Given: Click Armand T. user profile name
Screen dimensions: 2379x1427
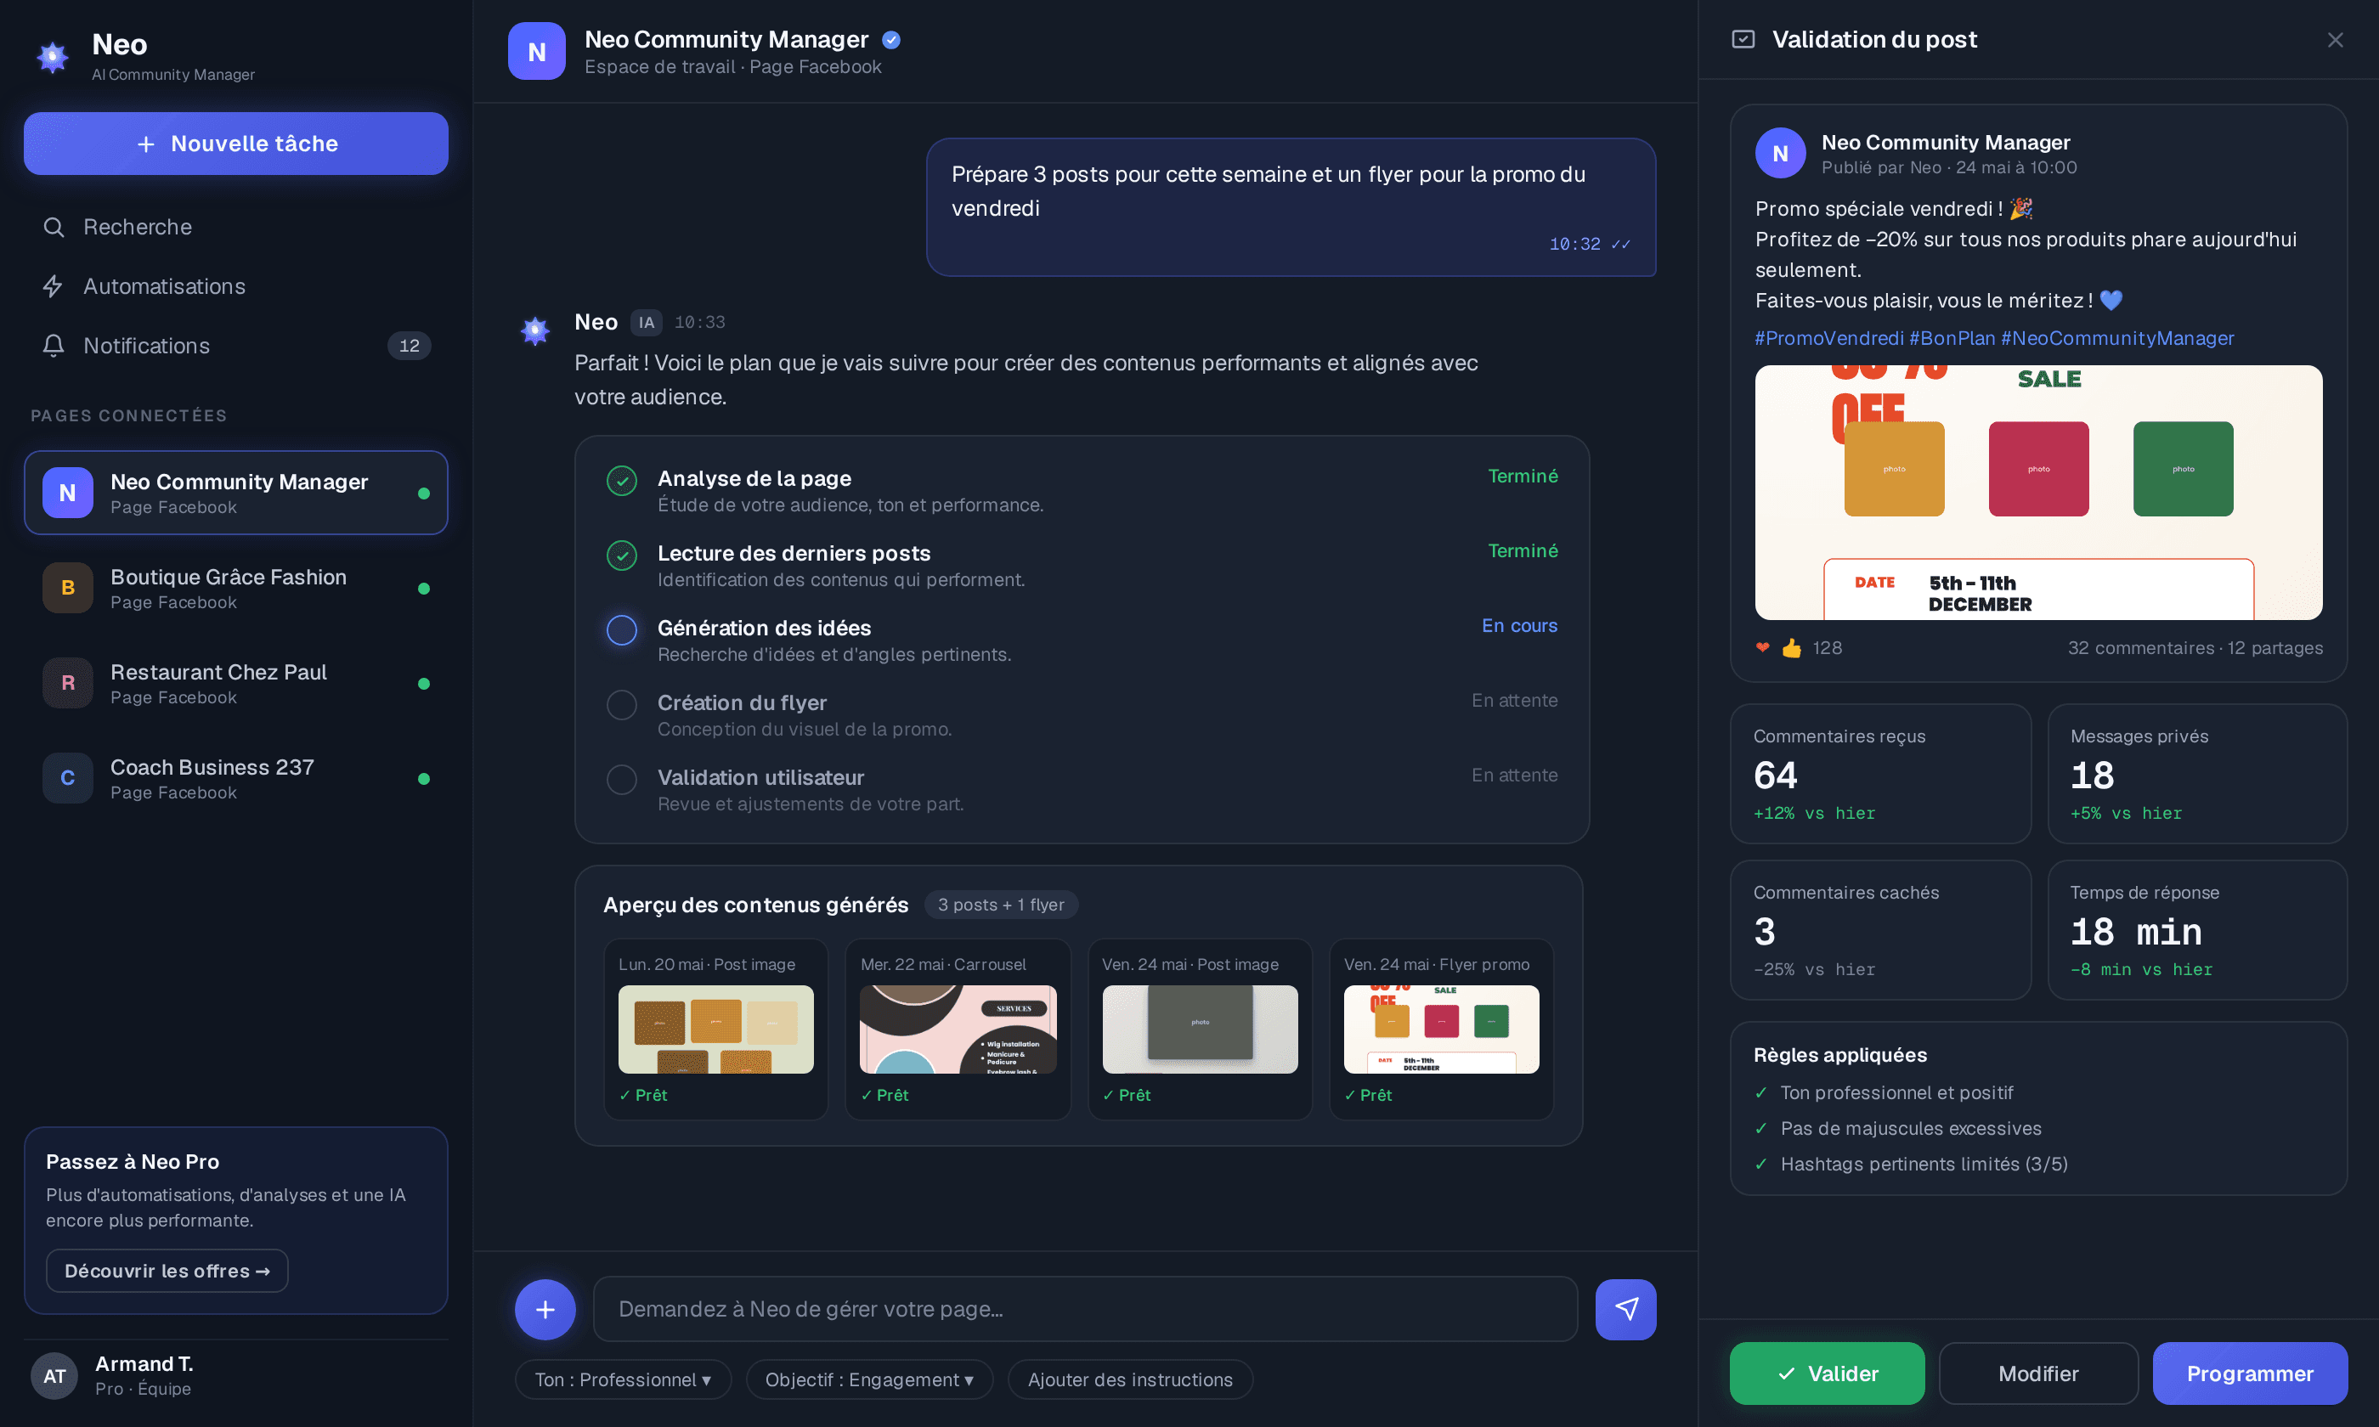Looking at the screenshot, I should pyautogui.click(x=144, y=1364).
